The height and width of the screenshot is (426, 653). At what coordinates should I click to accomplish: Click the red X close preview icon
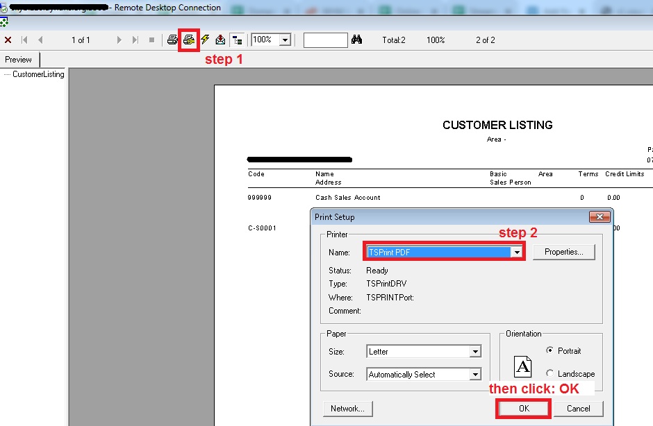click(x=8, y=40)
